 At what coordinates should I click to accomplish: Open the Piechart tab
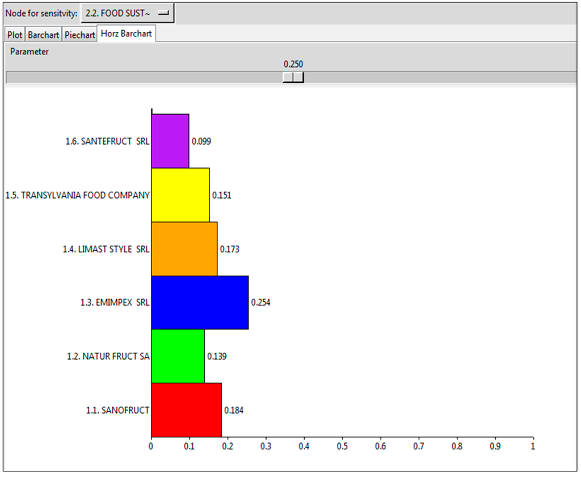[79, 35]
